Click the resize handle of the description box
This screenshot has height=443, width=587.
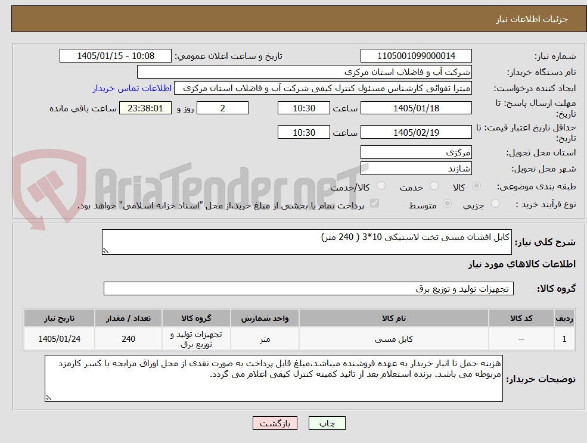point(105,251)
